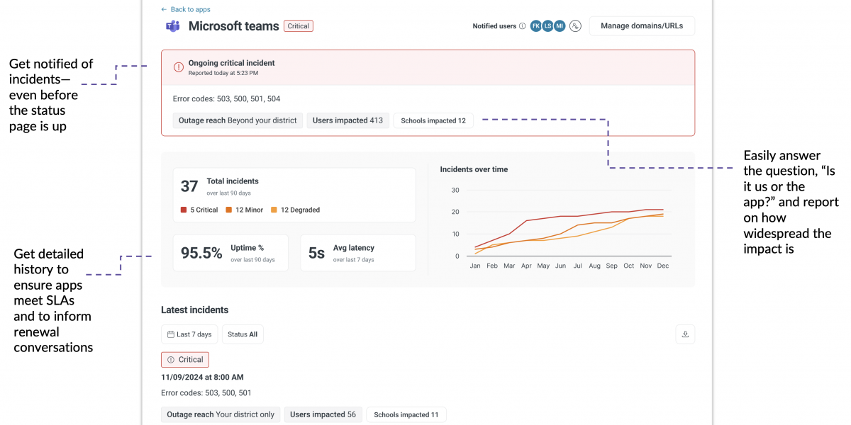851x425 pixels.
Task: Open the Schools impacted 12 chip
Action: [433, 120]
